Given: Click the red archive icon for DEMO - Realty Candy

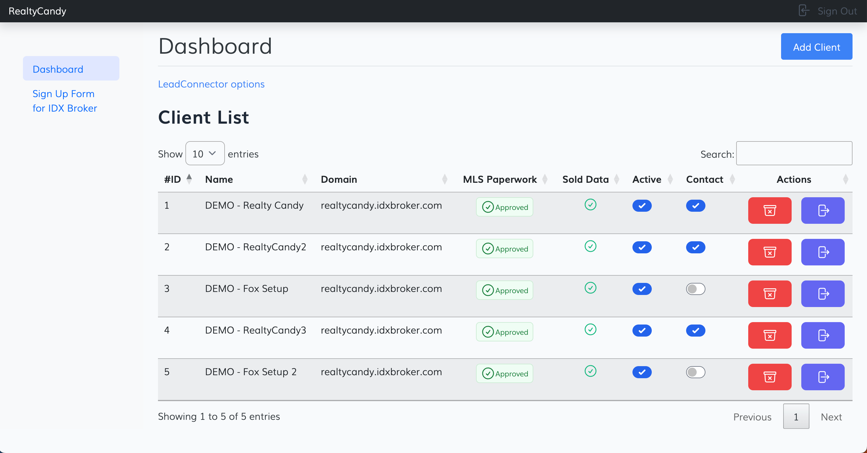Looking at the screenshot, I should point(769,211).
